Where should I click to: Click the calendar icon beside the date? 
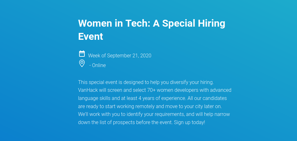(82, 54)
